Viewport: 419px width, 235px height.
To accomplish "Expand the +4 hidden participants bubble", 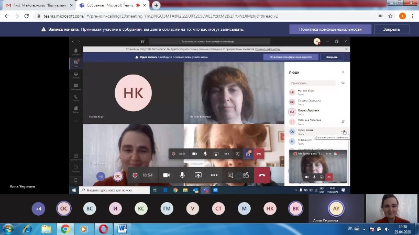I will point(38,208).
